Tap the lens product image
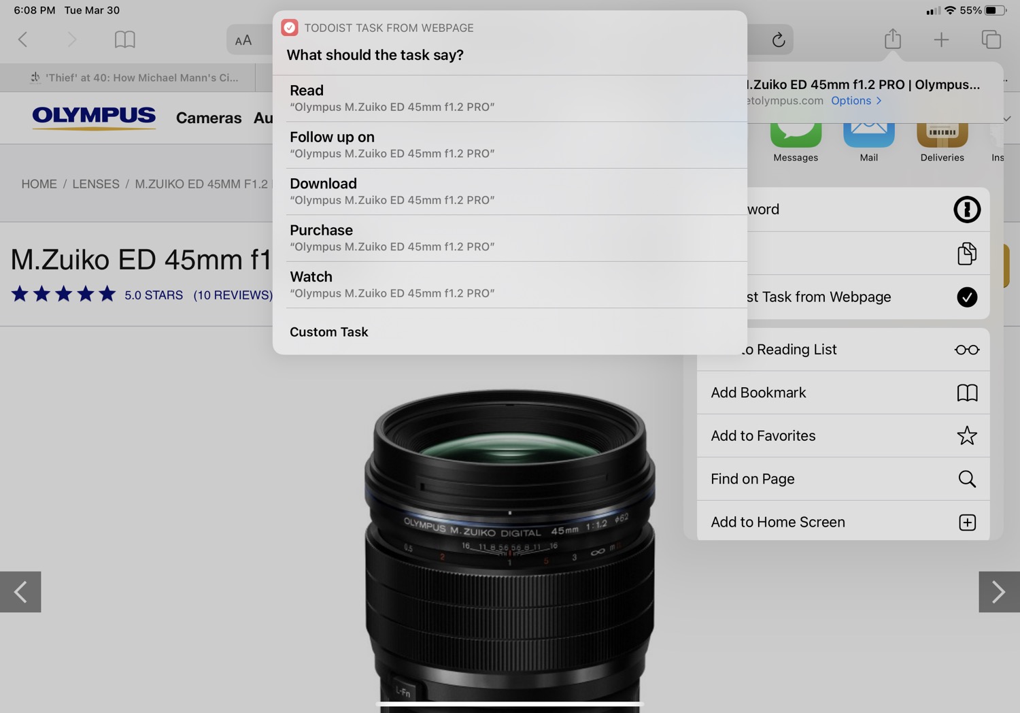1020x713 pixels. click(x=510, y=551)
